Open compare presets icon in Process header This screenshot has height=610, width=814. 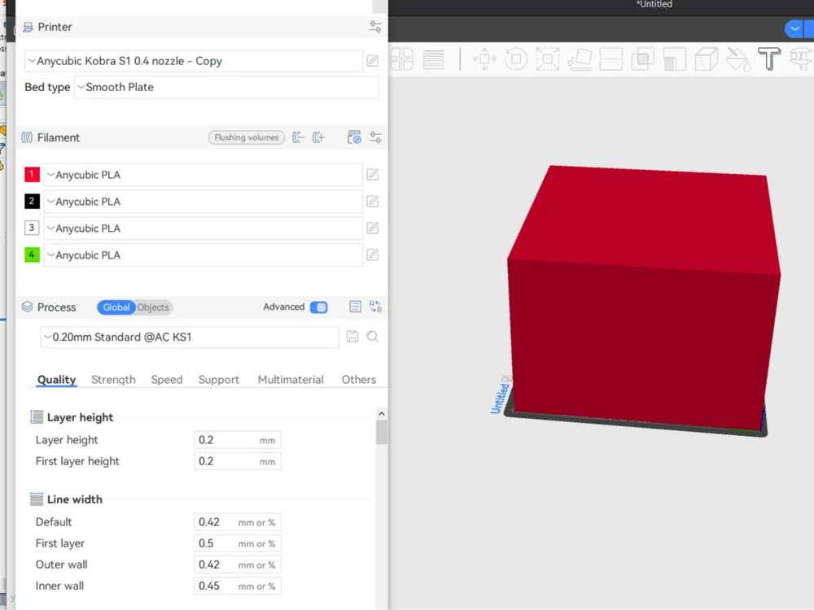pyautogui.click(x=375, y=307)
